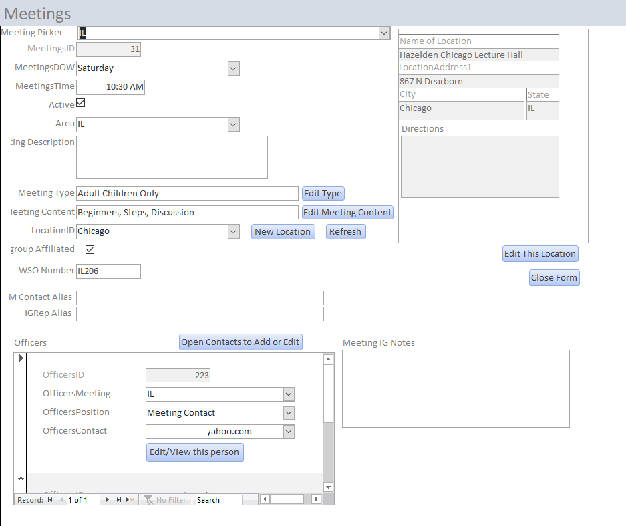Click Open Contacts to Add or Edit

click(241, 342)
